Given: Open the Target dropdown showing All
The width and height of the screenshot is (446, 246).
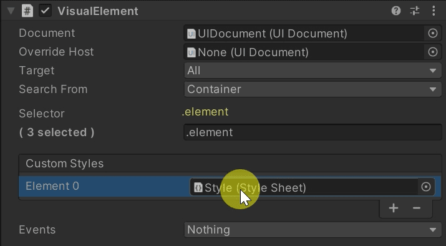Looking at the screenshot, I should (x=313, y=71).
